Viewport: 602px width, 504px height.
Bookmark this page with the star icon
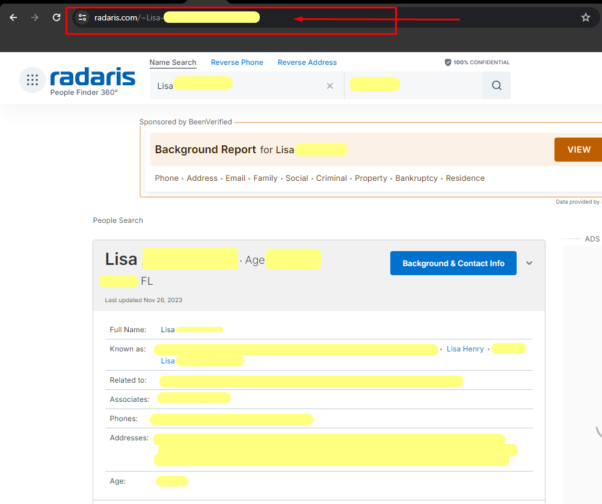click(586, 17)
